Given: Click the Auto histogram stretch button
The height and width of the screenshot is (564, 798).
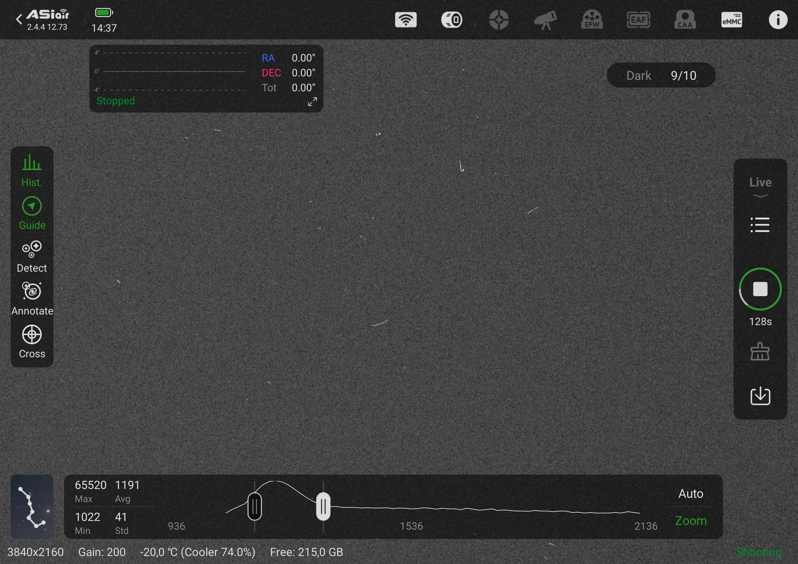Looking at the screenshot, I should (691, 493).
